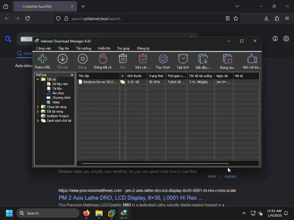The width and height of the screenshot is (294, 220).
Task: Open the Firefox hamburger menu
Action: (x=287, y=18)
